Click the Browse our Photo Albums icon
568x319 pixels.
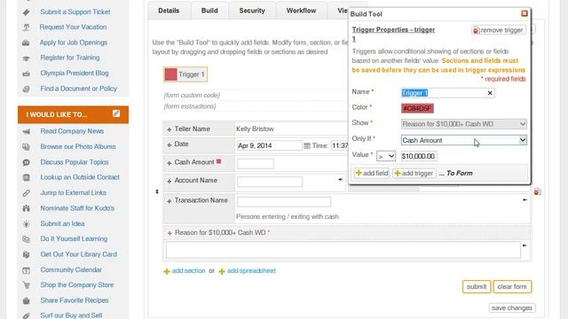[x=26, y=147]
